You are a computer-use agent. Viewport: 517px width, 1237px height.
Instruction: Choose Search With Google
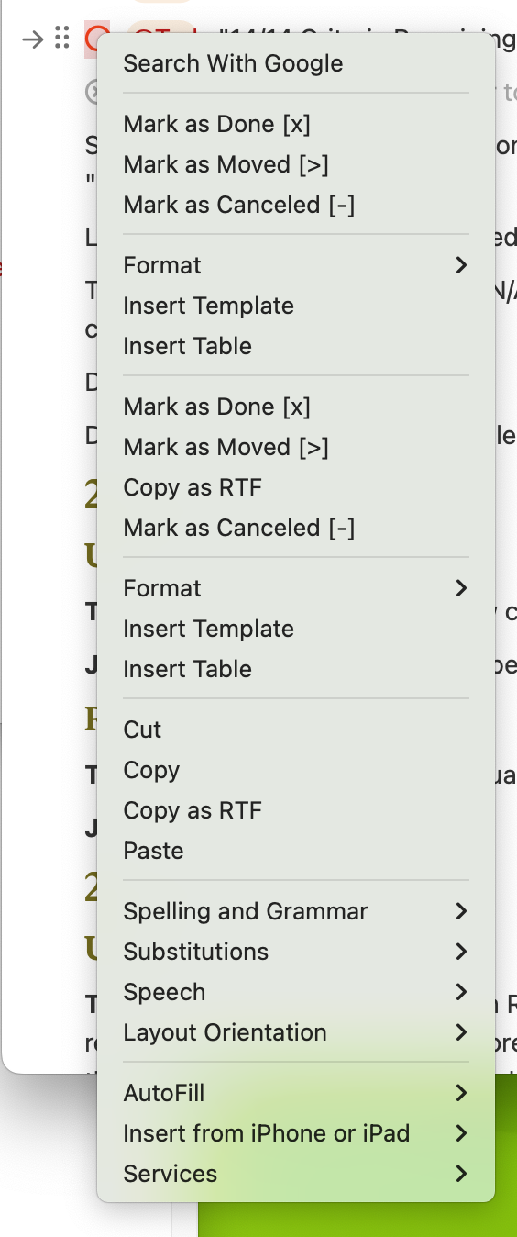click(233, 63)
